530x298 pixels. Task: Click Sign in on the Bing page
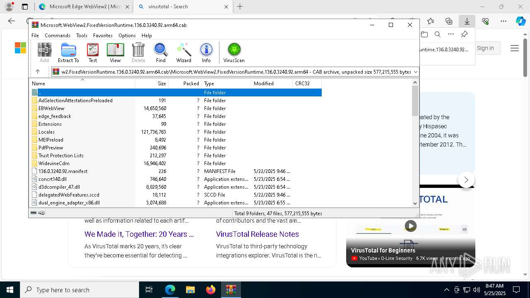tap(485, 48)
